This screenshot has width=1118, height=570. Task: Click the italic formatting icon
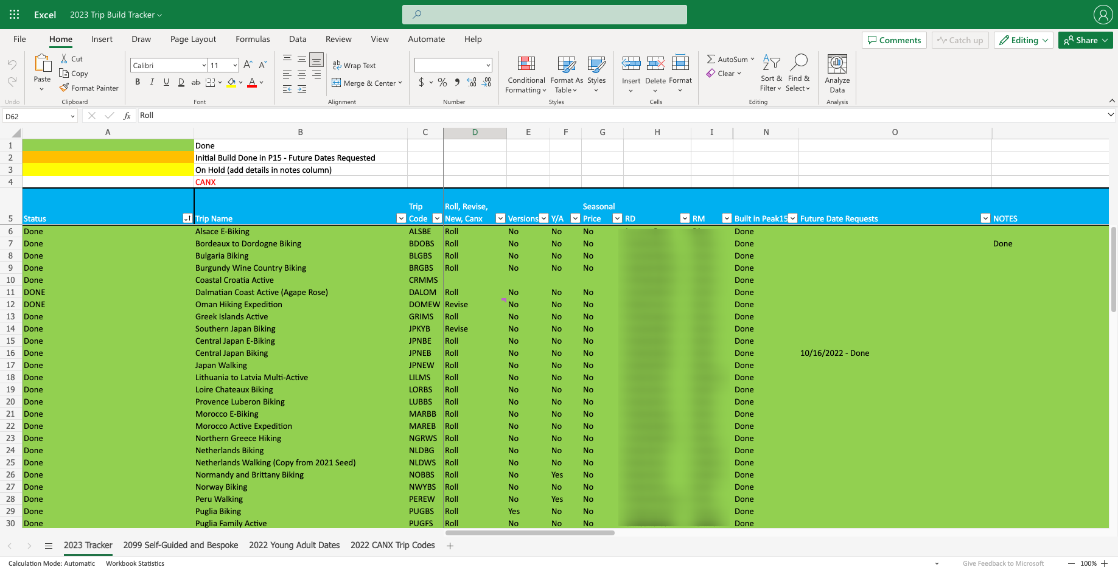[152, 82]
